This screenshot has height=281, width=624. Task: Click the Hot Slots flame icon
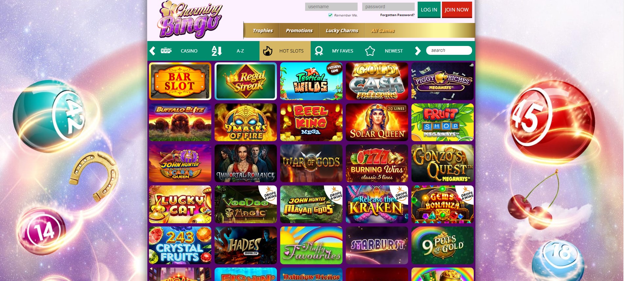pos(268,51)
